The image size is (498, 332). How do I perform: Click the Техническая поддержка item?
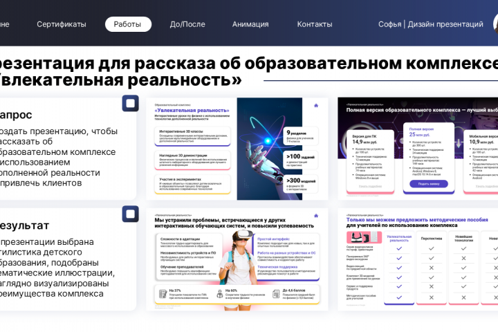point(286,270)
